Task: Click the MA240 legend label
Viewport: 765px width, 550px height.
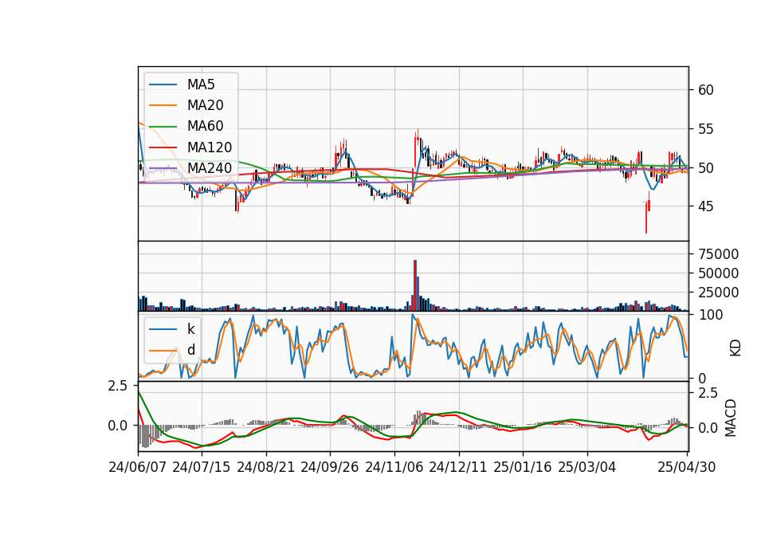Action: 210,168
